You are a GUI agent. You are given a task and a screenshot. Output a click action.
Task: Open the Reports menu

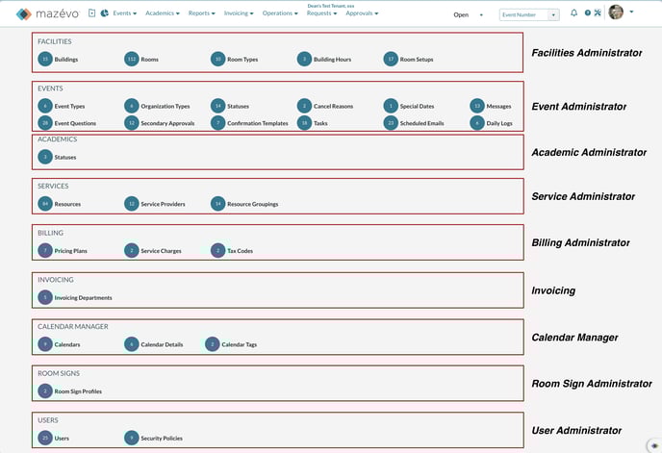coord(201,13)
